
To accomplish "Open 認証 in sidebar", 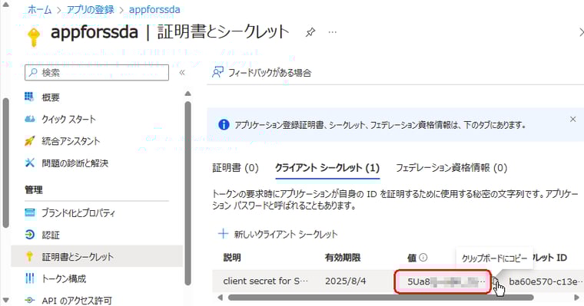I will click(x=51, y=235).
